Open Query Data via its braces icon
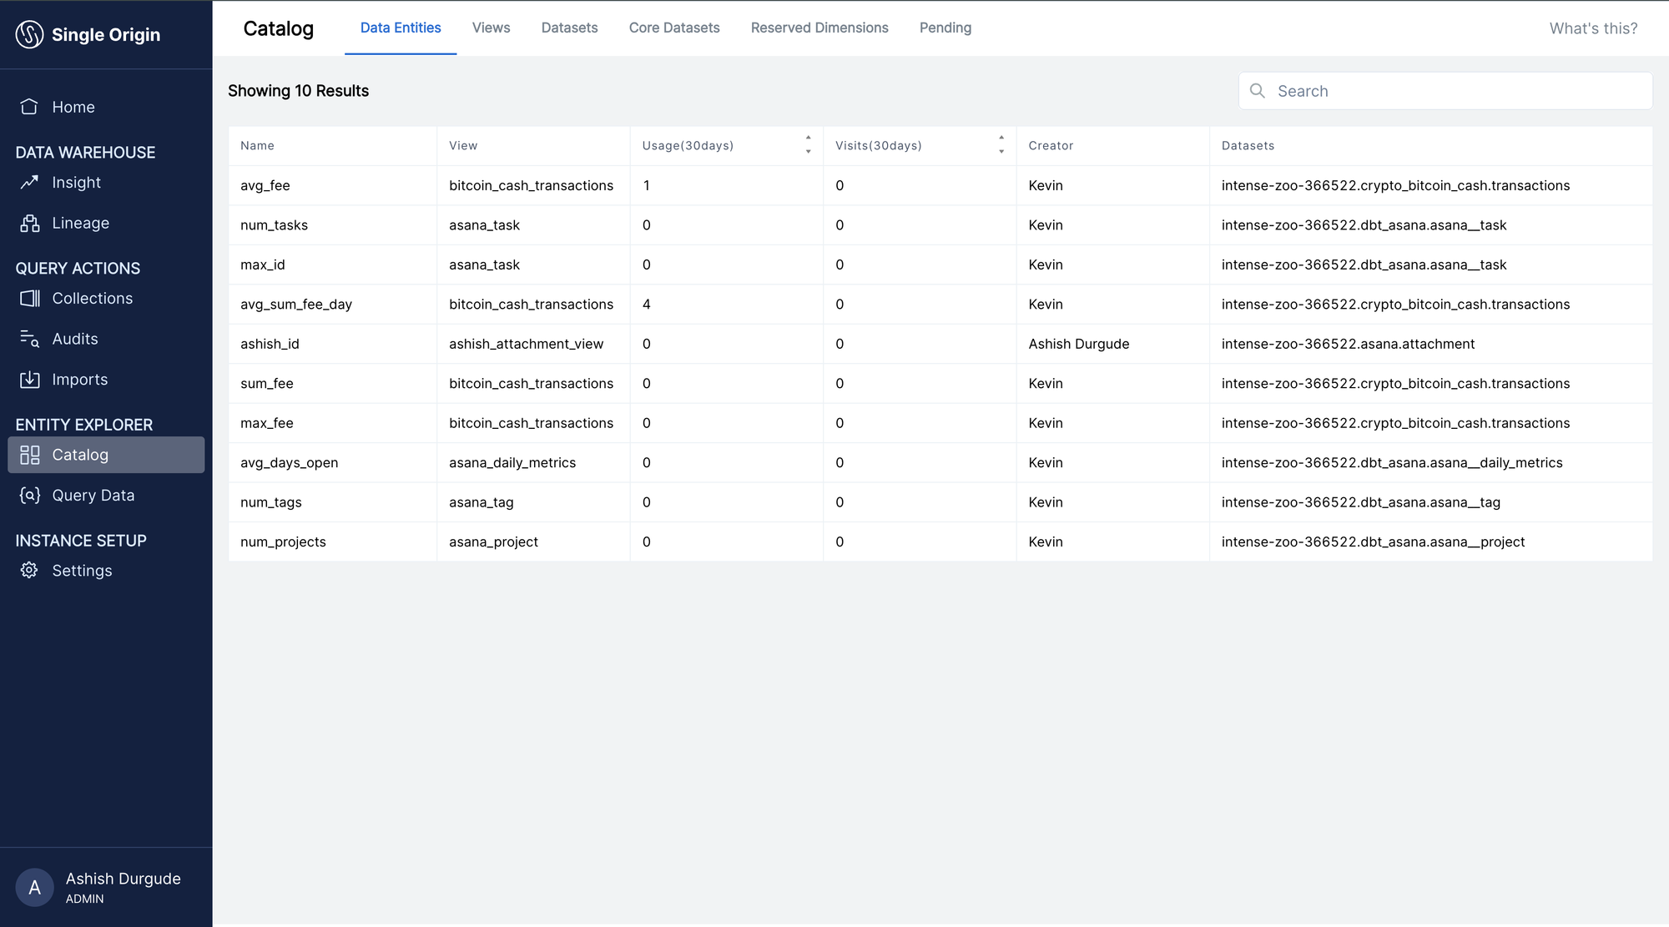1669x927 pixels. click(29, 495)
